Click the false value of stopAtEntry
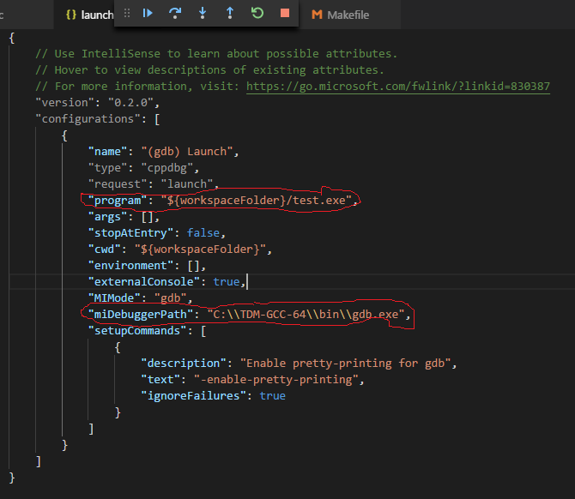575x499 pixels. point(203,233)
